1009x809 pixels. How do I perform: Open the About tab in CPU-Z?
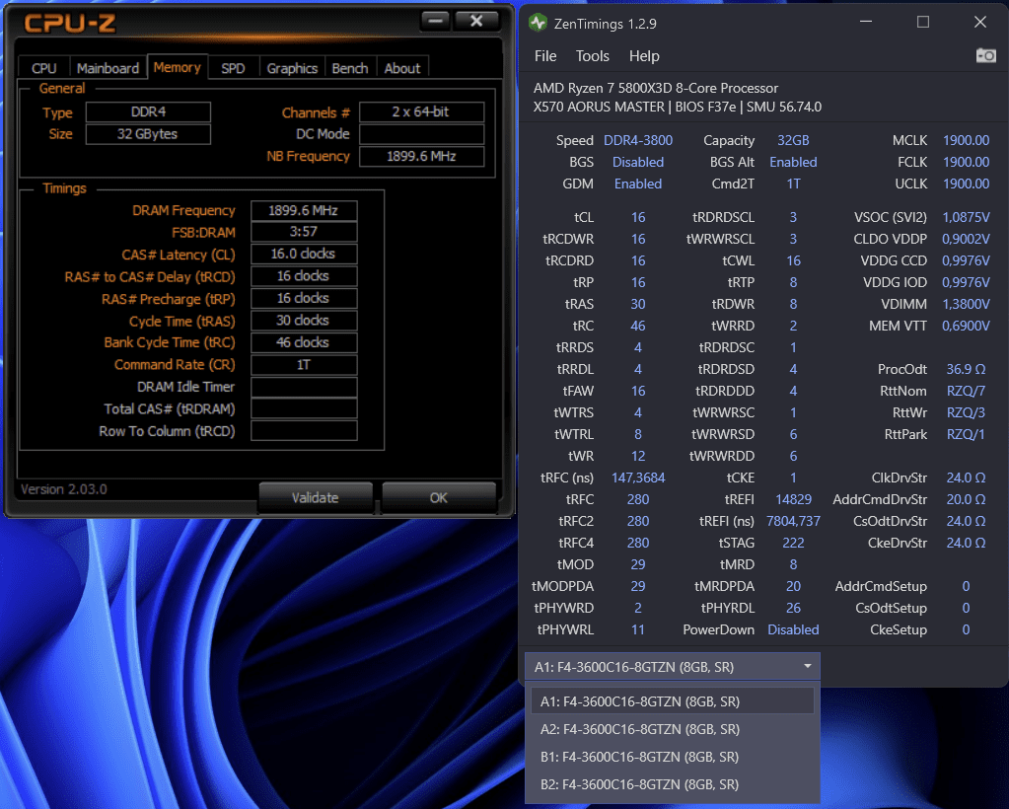[x=402, y=68]
